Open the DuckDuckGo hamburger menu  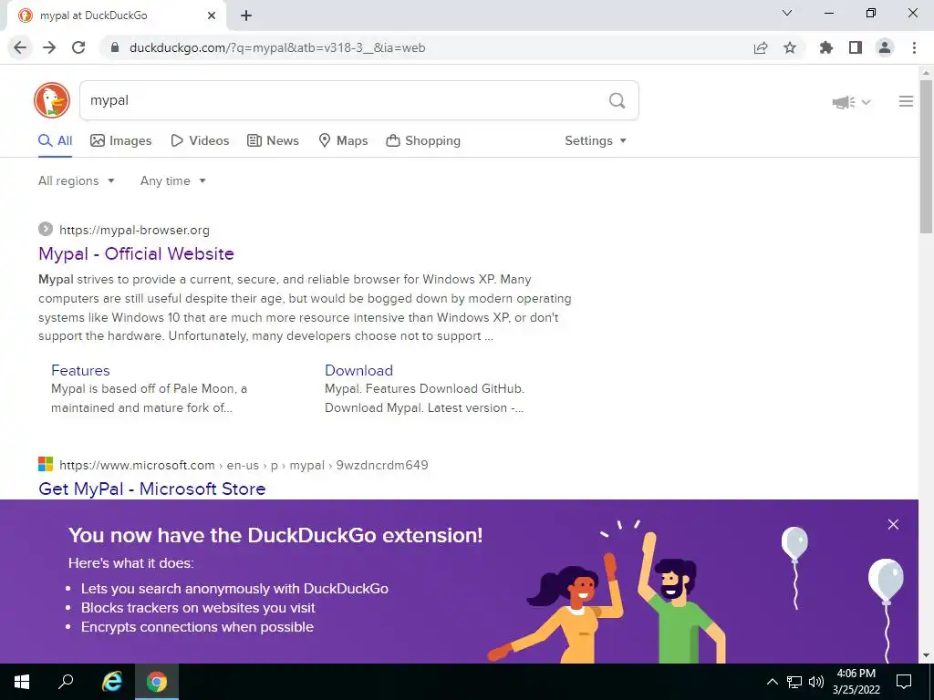906,101
